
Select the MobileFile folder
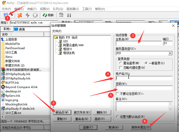click(13, 44)
